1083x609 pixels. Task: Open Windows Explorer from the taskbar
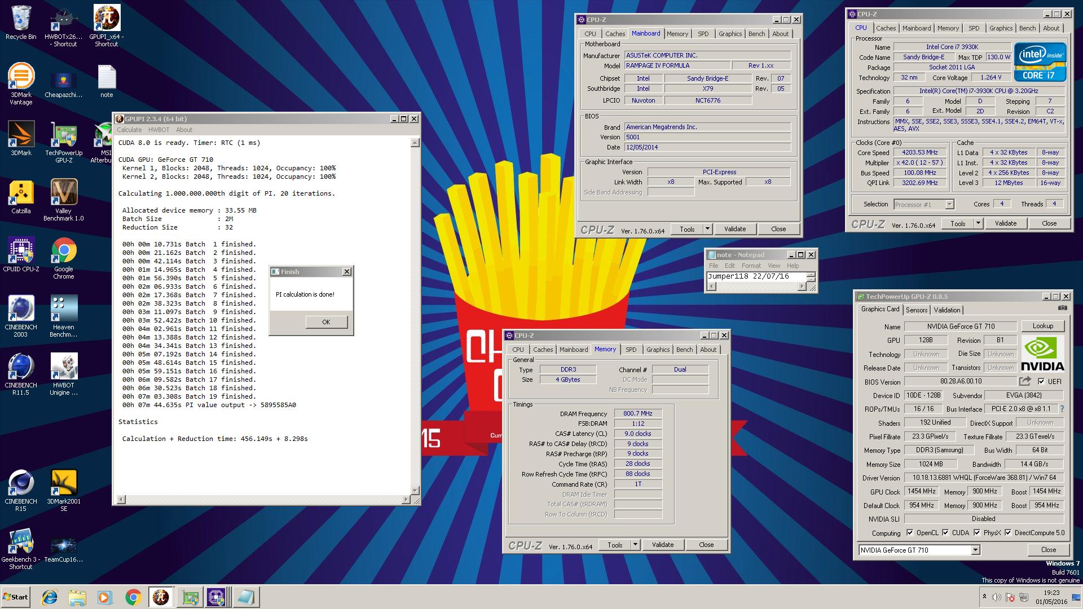[x=77, y=597]
